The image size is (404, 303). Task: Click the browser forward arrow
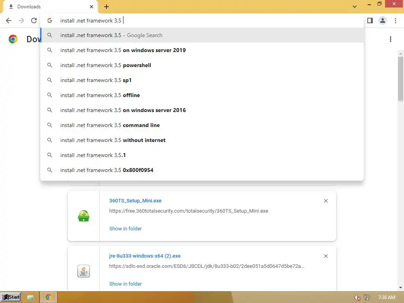tap(21, 21)
